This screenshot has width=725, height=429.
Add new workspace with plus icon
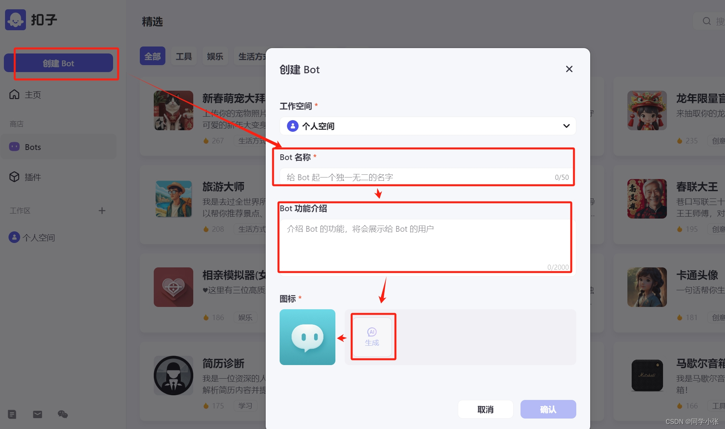pyautogui.click(x=102, y=210)
